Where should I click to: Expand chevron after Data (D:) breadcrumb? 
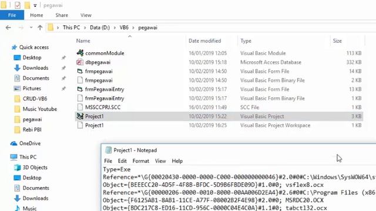point(115,28)
